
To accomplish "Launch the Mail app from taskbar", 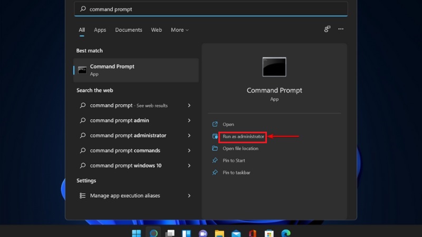I will click(236, 233).
